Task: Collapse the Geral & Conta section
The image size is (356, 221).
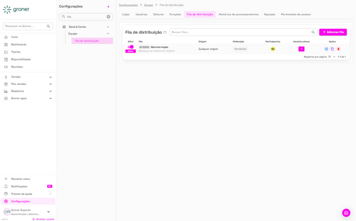Action: [108, 27]
